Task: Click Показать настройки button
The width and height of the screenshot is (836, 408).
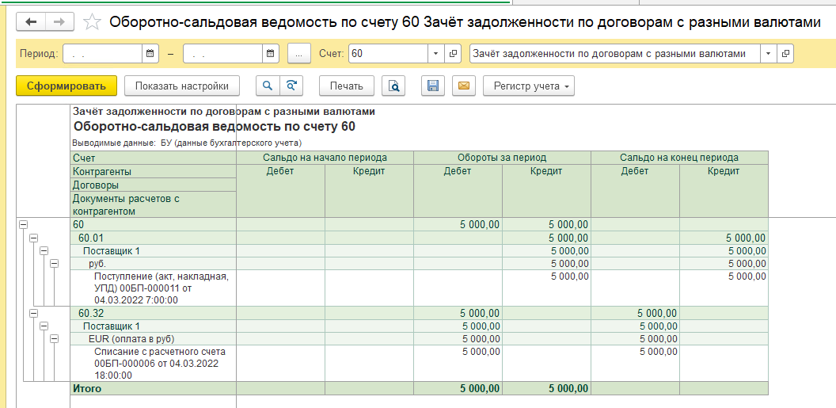Action: pos(182,86)
